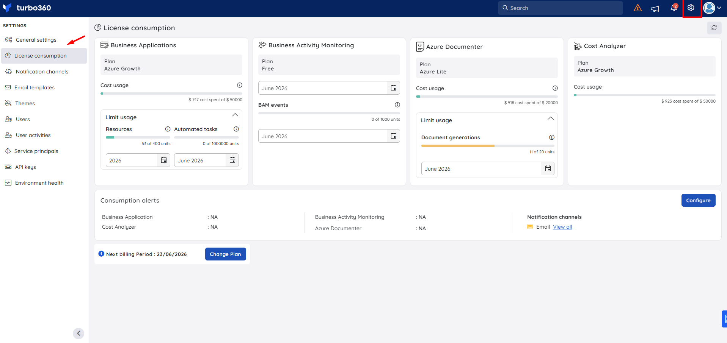Open calendar picker for Automated tasks month
The width and height of the screenshot is (727, 343).
(x=232, y=160)
